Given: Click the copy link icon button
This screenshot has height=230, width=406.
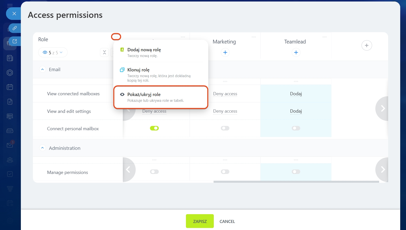Looking at the screenshot, I should pyautogui.click(x=15, y=28).
